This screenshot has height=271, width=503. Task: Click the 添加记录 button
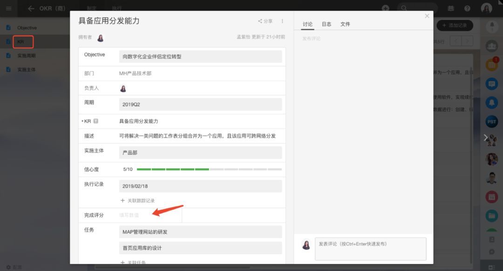(455, 25)
